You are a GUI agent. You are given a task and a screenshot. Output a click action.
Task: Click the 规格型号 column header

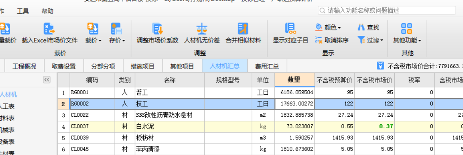(x=228, y=80)
